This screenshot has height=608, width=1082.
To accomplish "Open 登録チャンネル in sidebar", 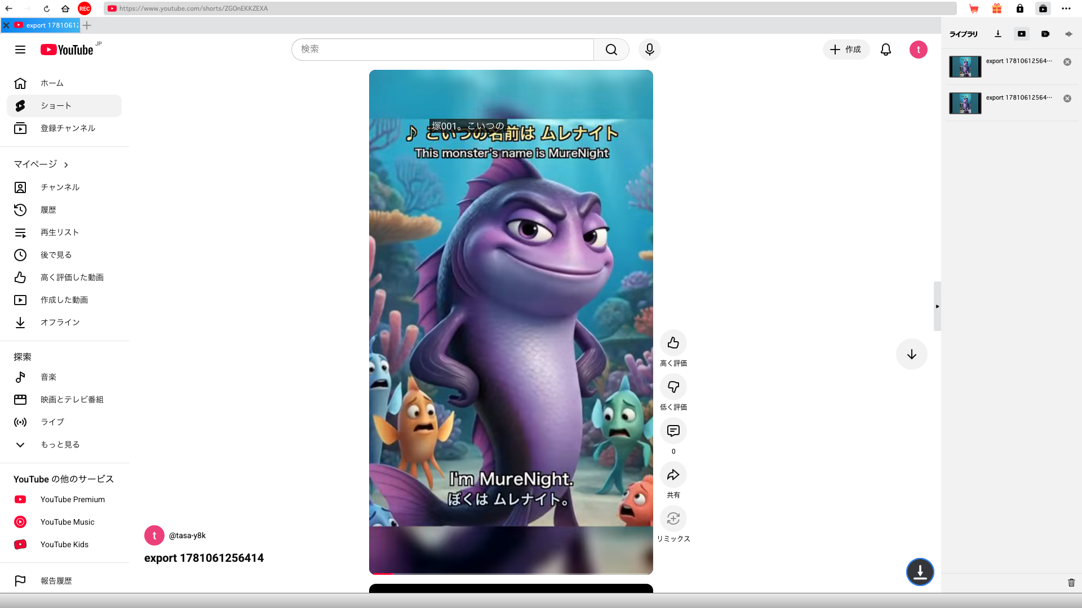I will 64,128.
